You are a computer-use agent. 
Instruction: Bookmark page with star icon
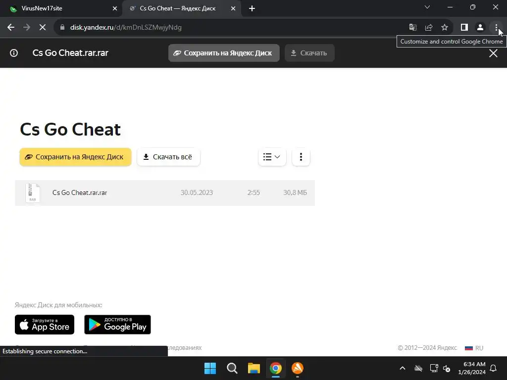coord(445,28)
